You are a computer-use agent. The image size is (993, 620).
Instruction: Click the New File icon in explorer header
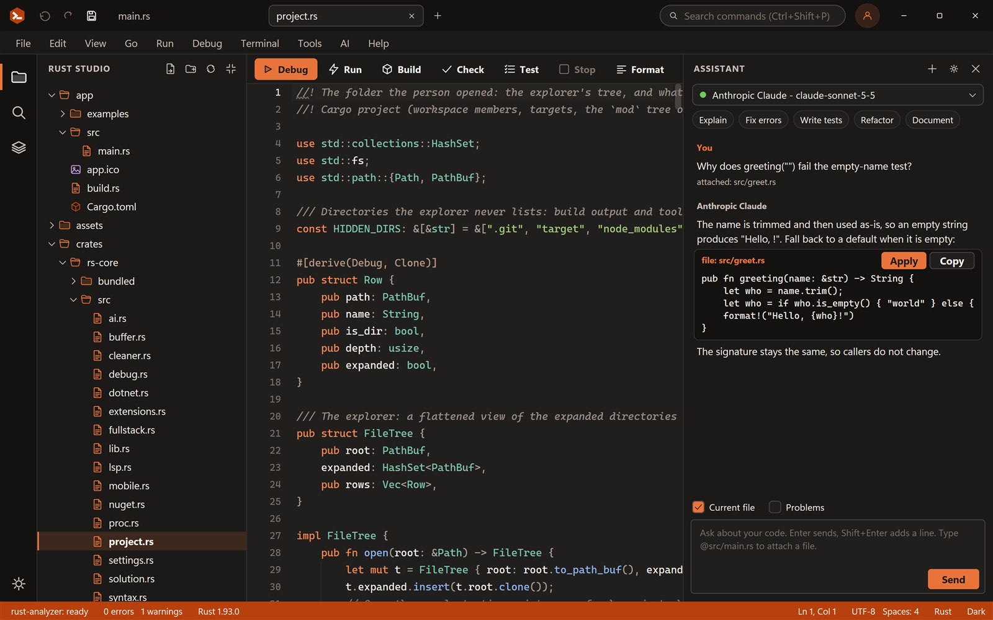(170, 69)
